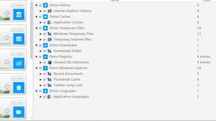Click the Downloads Folder icon
The height and width of the screenshot is (121, 216).
[x=50, y=51]
